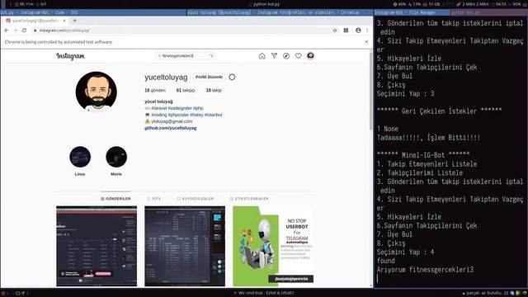
Task: Click the Instagram logo
Action: pyautogui.click(x=70, y=56)
